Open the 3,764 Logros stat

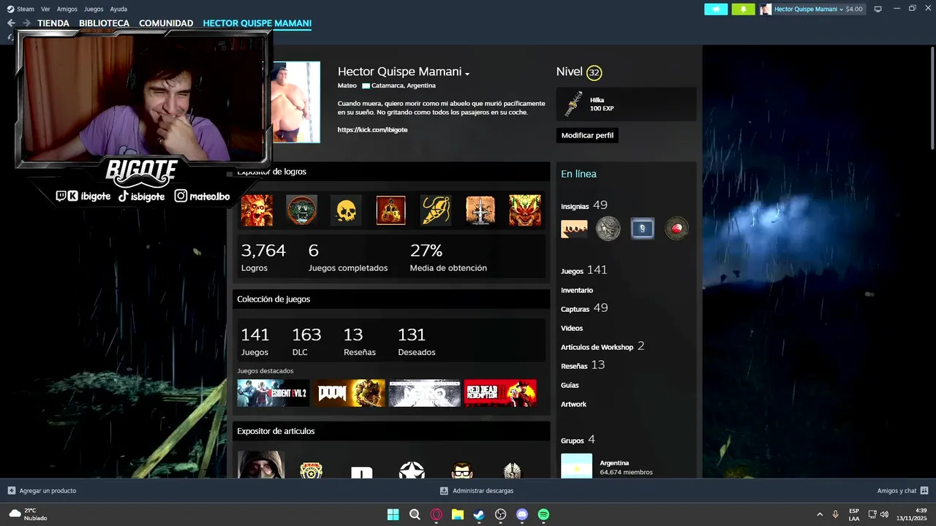point(263,257)
